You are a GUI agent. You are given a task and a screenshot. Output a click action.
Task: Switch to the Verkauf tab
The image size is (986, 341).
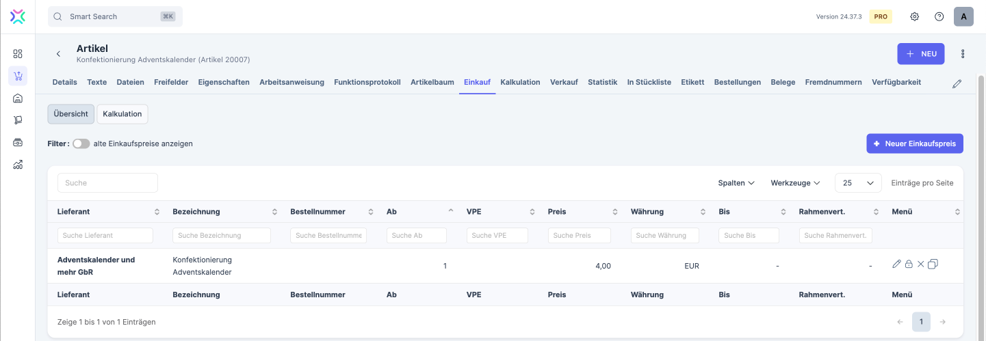pyautogui.click(x=564, y=82)
